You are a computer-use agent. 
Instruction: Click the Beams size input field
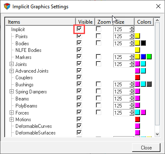[122, 99]
